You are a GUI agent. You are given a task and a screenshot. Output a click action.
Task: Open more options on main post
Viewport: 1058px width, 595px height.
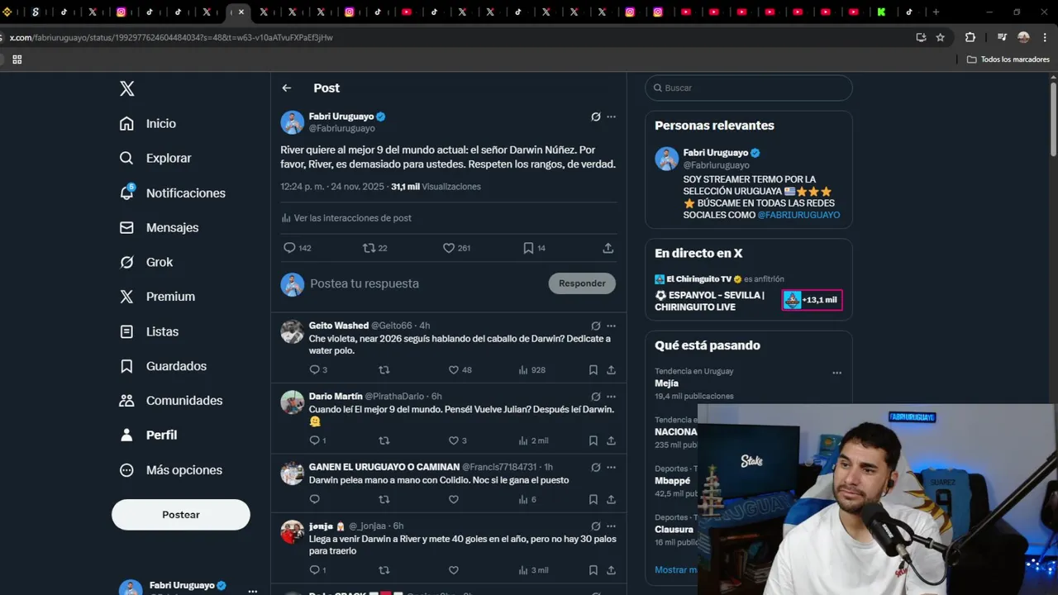point(611,117)
